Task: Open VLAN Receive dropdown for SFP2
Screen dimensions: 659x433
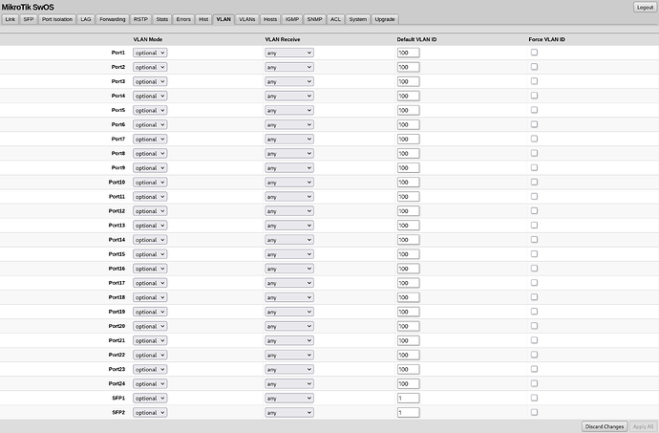Action: click(x=289, y=412)
